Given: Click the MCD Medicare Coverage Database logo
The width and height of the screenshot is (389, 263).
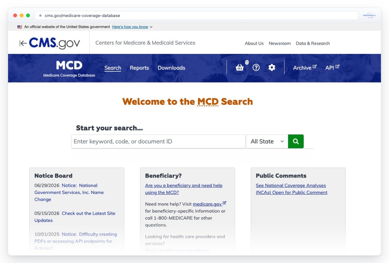Looking at the screenshot, I should (69, 68).
